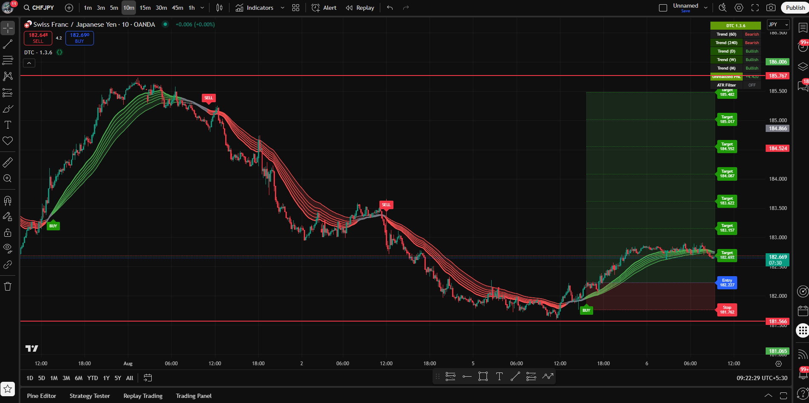The width and height of the screenshot is (809, 403).
Task: Toggle magnet mode on sidebar
Action: click(8, 200)
